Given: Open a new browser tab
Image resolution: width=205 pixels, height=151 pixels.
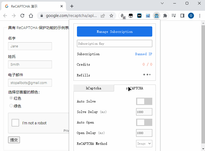Looking at the screenshot, I should [x=72, y=6].
